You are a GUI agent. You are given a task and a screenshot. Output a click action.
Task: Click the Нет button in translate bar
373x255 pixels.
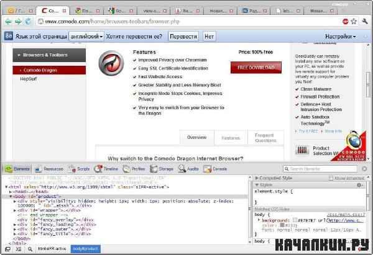click(x=209, y=37)
